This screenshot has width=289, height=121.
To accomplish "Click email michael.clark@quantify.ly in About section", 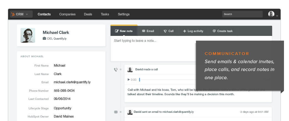I will [x=72, y=82].
